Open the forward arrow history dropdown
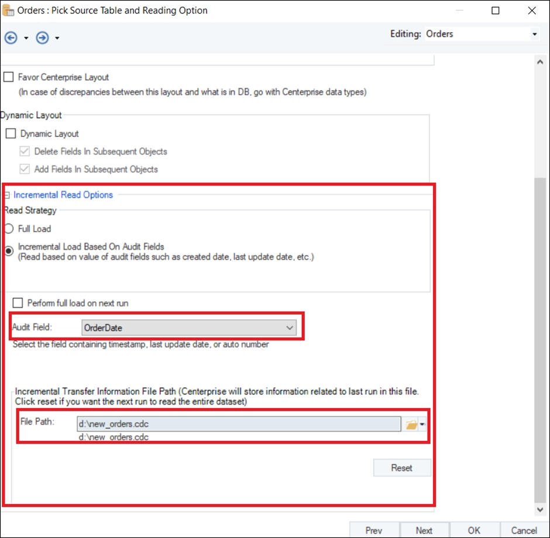 point(57,39)
